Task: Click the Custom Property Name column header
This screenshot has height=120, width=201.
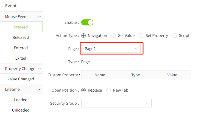Action: pyautogui.click(x=100, y=75)
